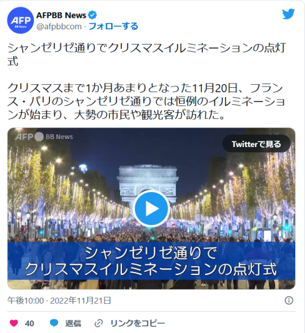This screenshot has width=305, height=333.
Task: Click the Arc de Triomphe in video thumbnail
Action: click(148, 181)
